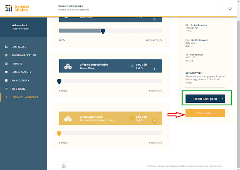Go to Mining Allocation page
This screenshot has width=240, height=170.
pyautogui.click(x=24, y=55)
